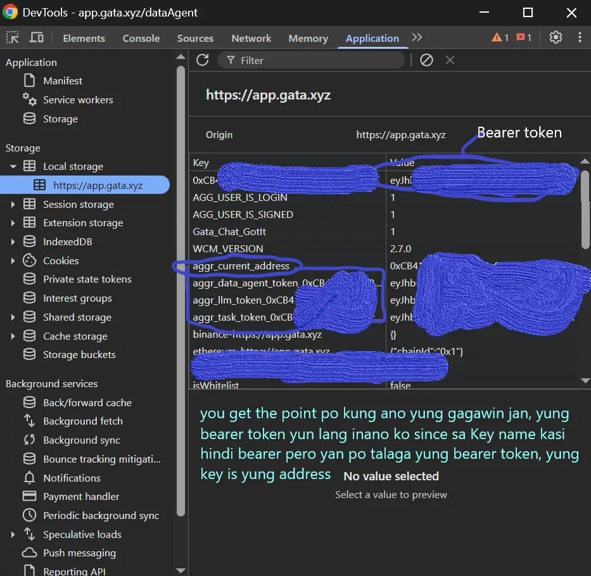Clear all storage with the circle-slash icon
This screenshot has height=576, width=591.
tap(426, 60)
